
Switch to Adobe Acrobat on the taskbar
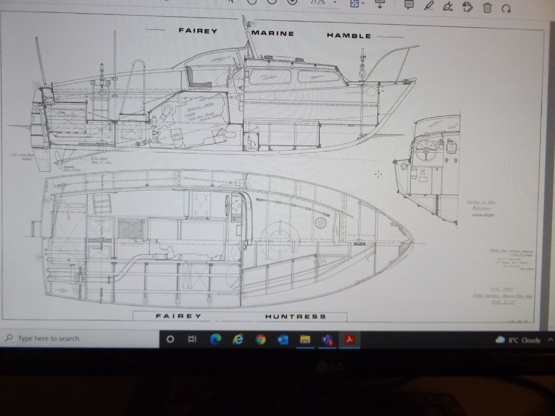pos(350,340)
